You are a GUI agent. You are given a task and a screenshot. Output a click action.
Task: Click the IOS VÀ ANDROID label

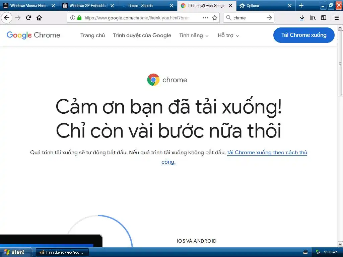pyautogui.click(x=196, y=241)
